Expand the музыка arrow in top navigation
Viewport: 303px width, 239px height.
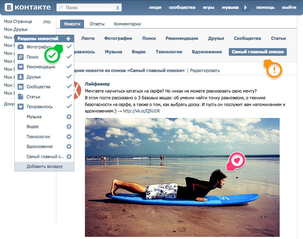pyautogui.click(x=245, y=7)
